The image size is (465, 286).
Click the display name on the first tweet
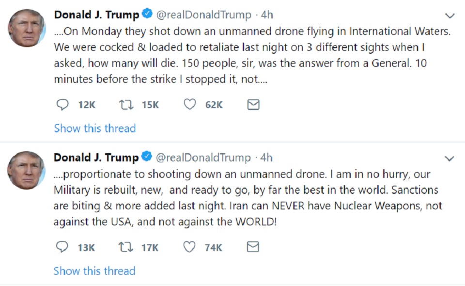[96, 15]
